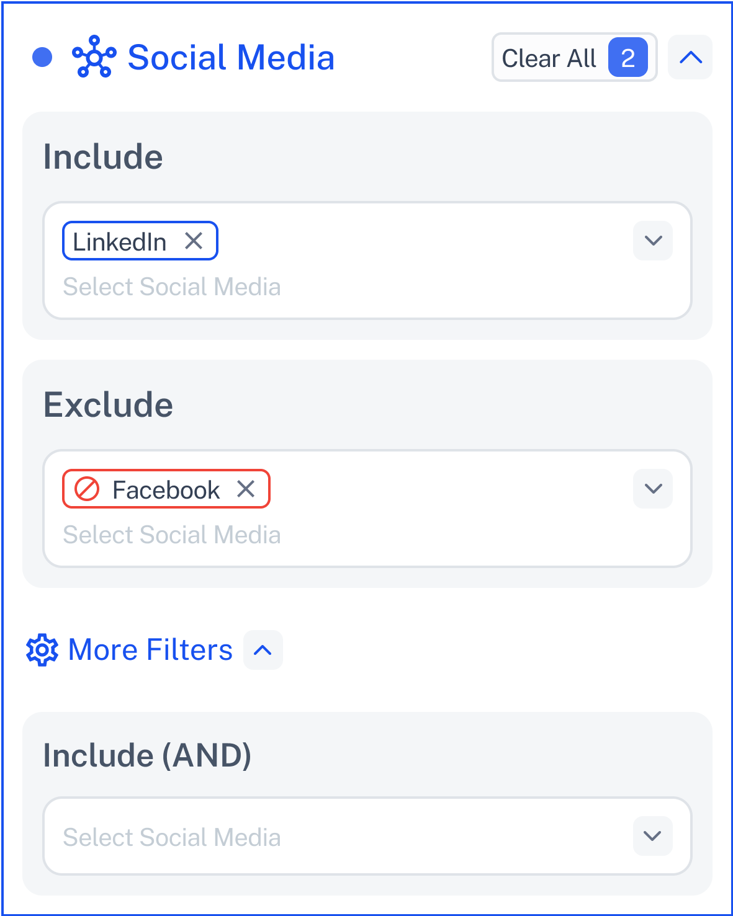Select the LinkedIn tag chip
The height and width of the screenshot is (916, 733).
tap(140, 241)
